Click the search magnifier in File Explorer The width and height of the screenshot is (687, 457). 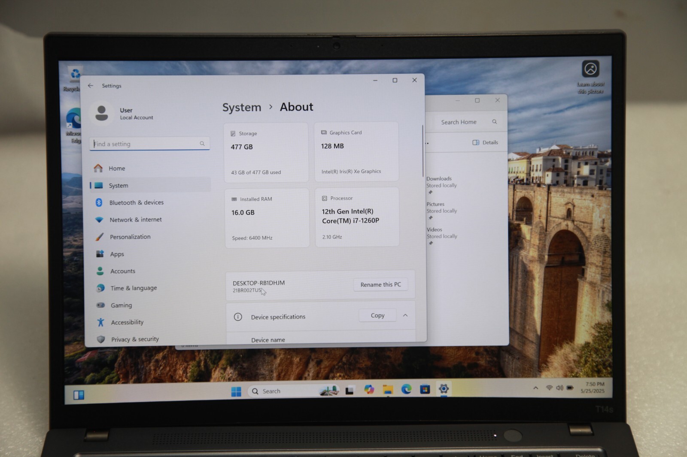tap(495, 122)
